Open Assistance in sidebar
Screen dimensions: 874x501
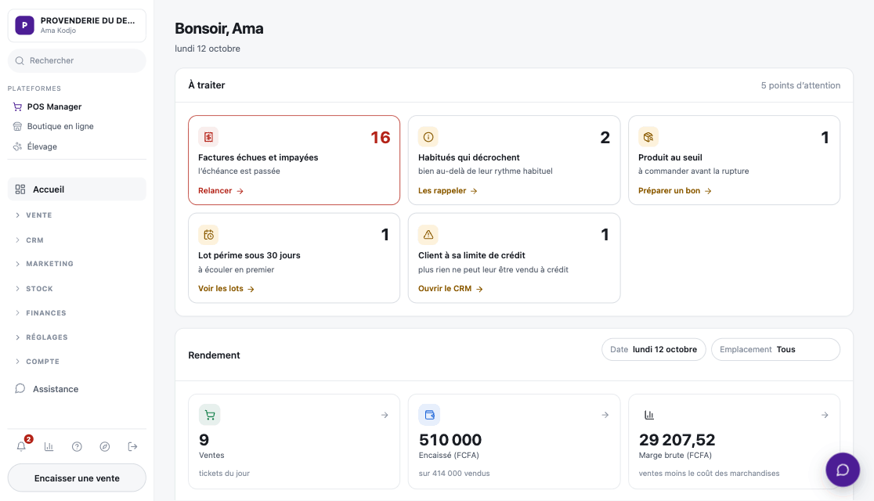tap(77, 388)
